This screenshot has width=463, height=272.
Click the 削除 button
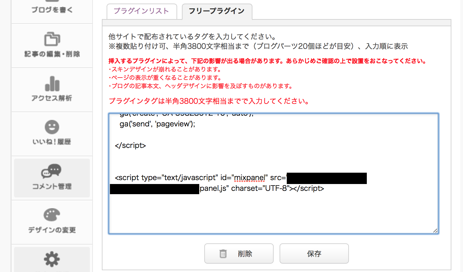pyautogui.click(x=239, y=254)
